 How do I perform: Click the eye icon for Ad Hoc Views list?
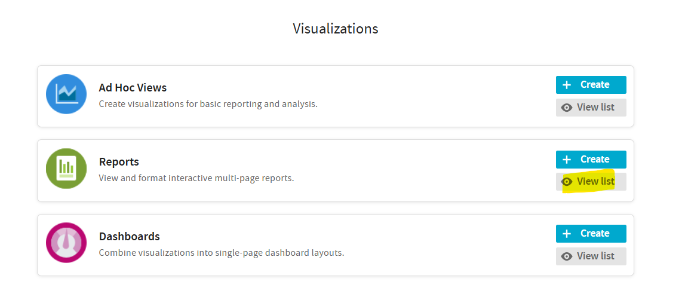[x=567, y=108]
